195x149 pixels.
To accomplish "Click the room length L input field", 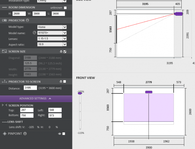I will (x=58, y=14).
